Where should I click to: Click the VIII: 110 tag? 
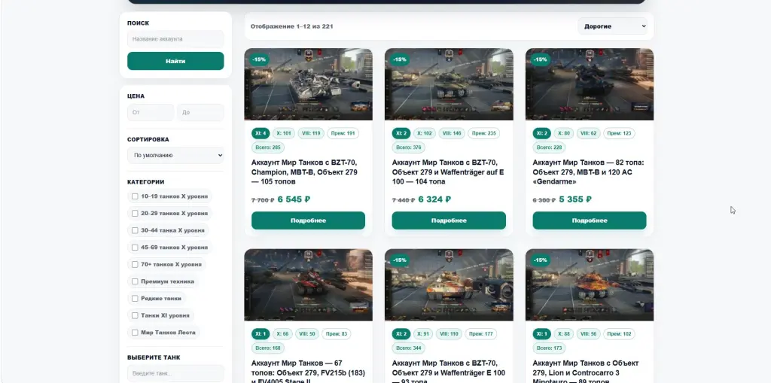point(449,334)
